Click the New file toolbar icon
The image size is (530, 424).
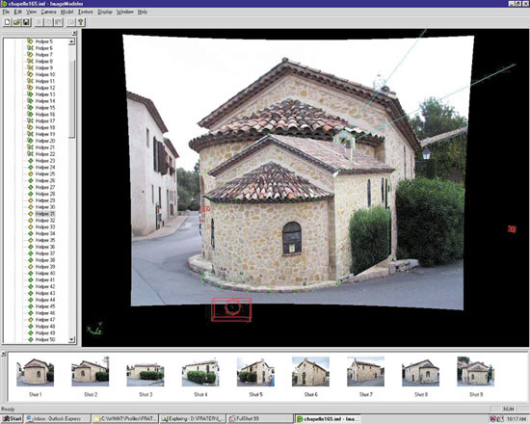pyautogui.click(x=7, y=22)
